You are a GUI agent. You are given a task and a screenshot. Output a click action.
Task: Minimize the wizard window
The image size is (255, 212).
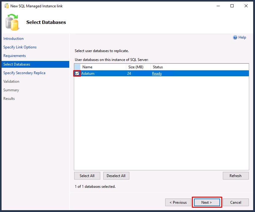pyautogui.click(x=218, y=6)
